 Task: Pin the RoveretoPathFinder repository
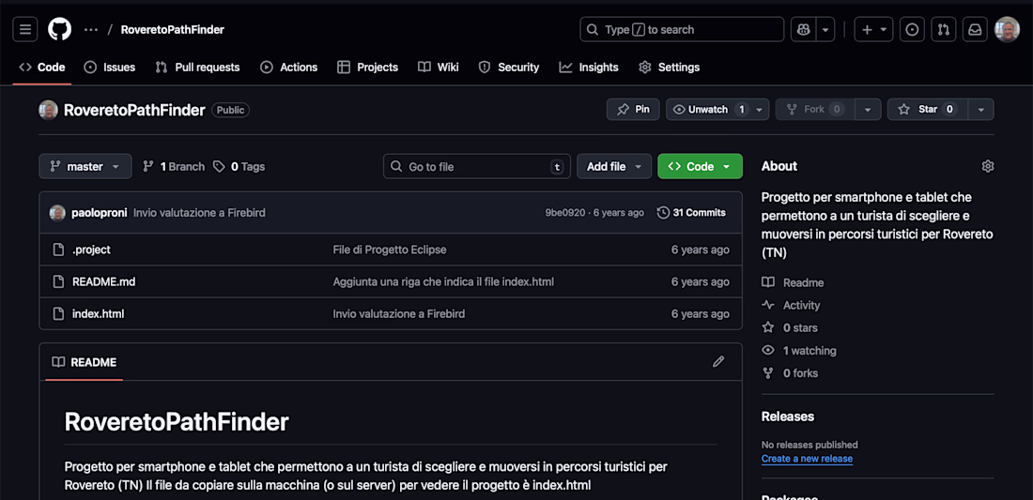tap(633, 110)
